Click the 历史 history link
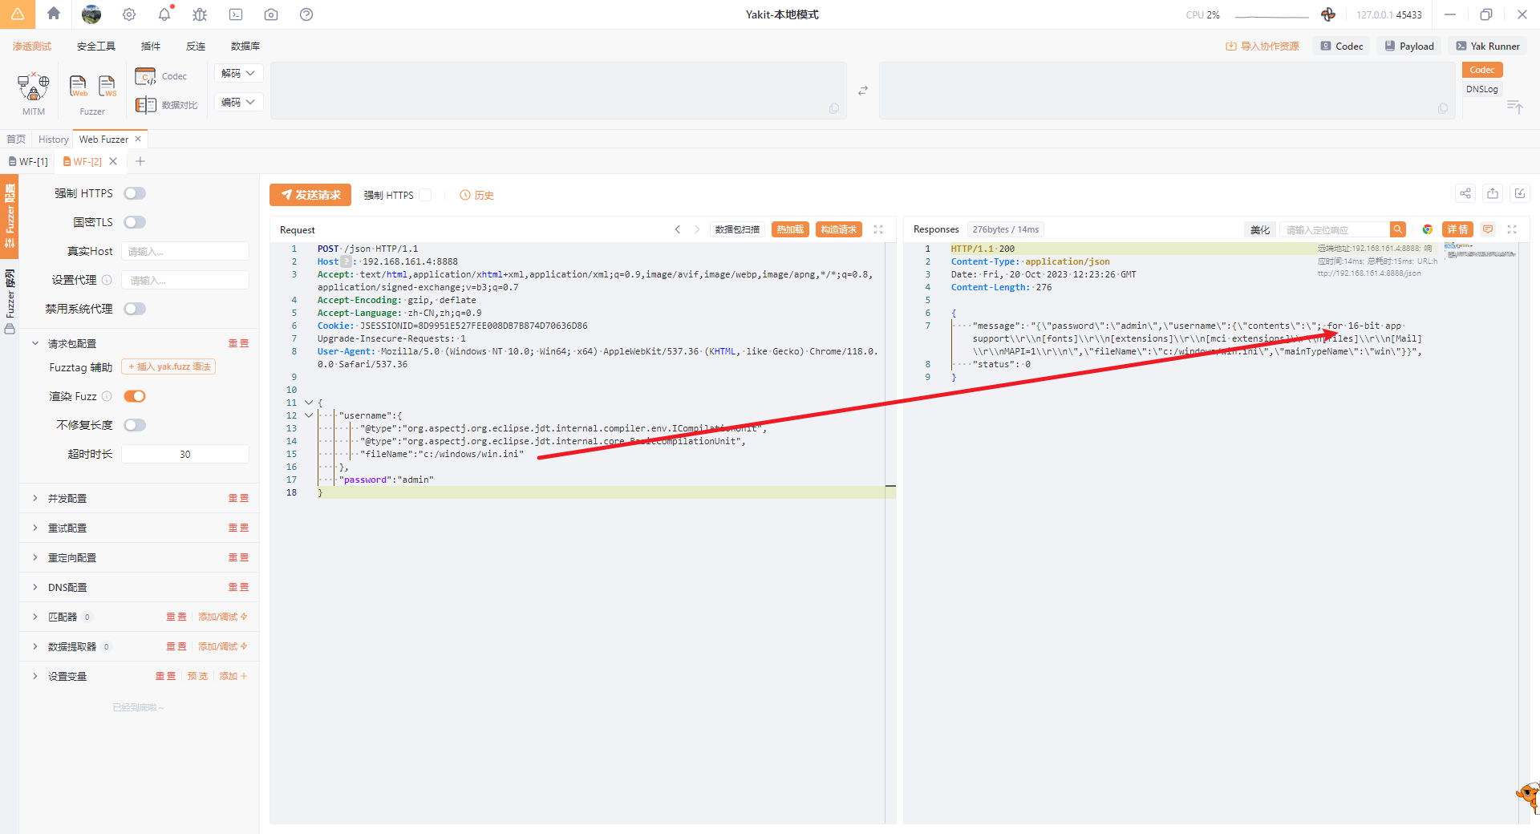 [x=476, y=195]
